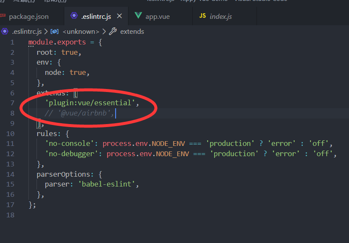The width and height of the screenshot is (349, 243).
Task: Click 'module.exports' on line 1
Action: click(x=57, y=42)
